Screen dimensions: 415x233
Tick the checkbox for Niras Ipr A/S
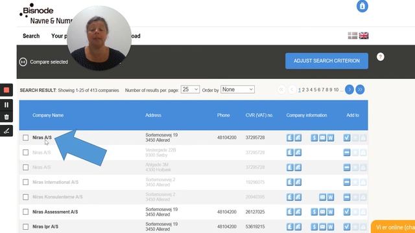click(x=25, y=227)
